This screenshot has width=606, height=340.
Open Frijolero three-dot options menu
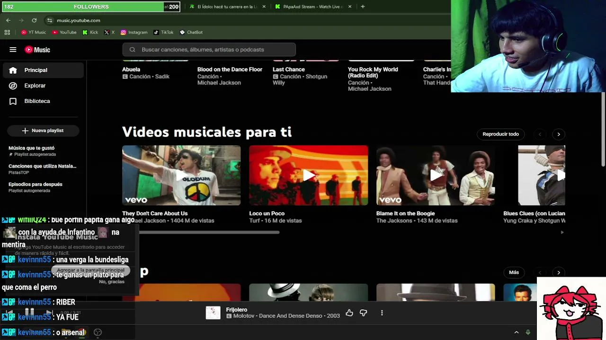tap(382, 313)
